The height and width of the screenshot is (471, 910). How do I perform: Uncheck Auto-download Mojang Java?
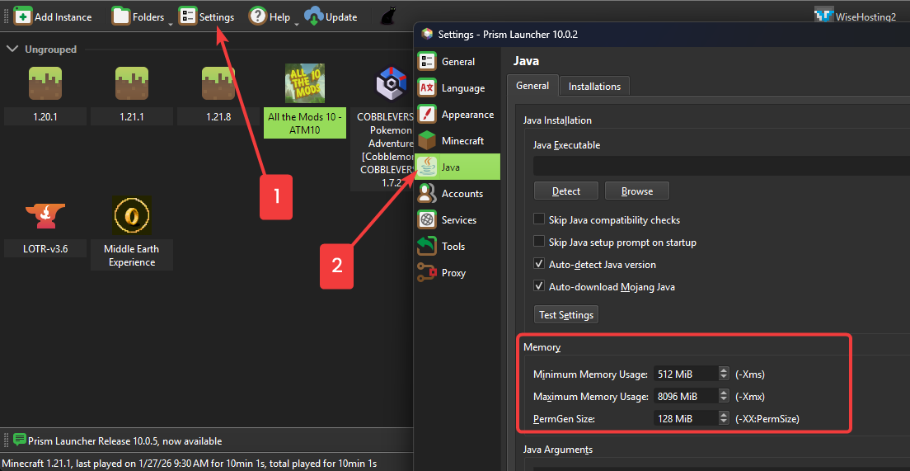[x=539, y=285]
